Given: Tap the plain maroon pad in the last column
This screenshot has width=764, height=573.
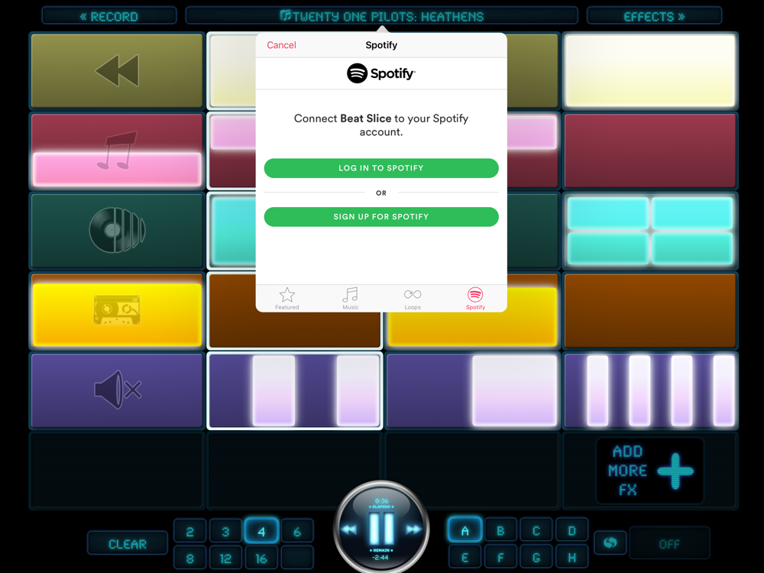Looking at the screenshot, I should [650, 151].
